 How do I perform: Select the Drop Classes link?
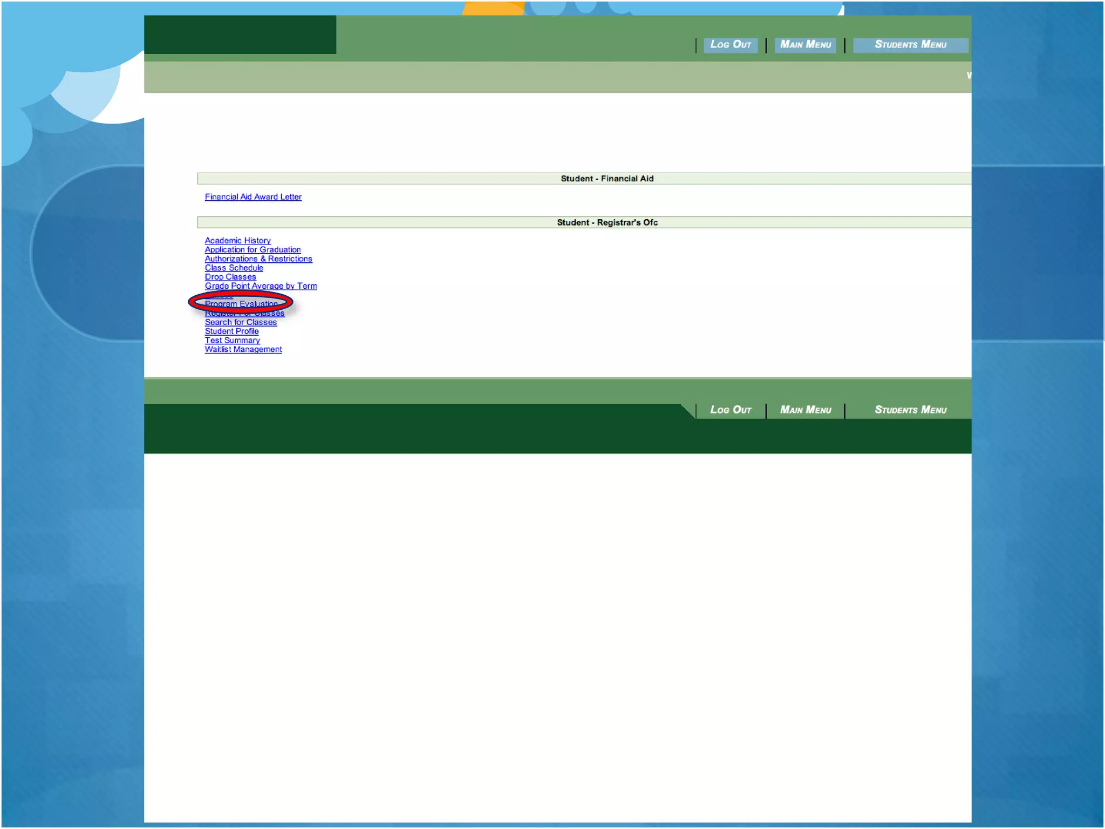230,277
